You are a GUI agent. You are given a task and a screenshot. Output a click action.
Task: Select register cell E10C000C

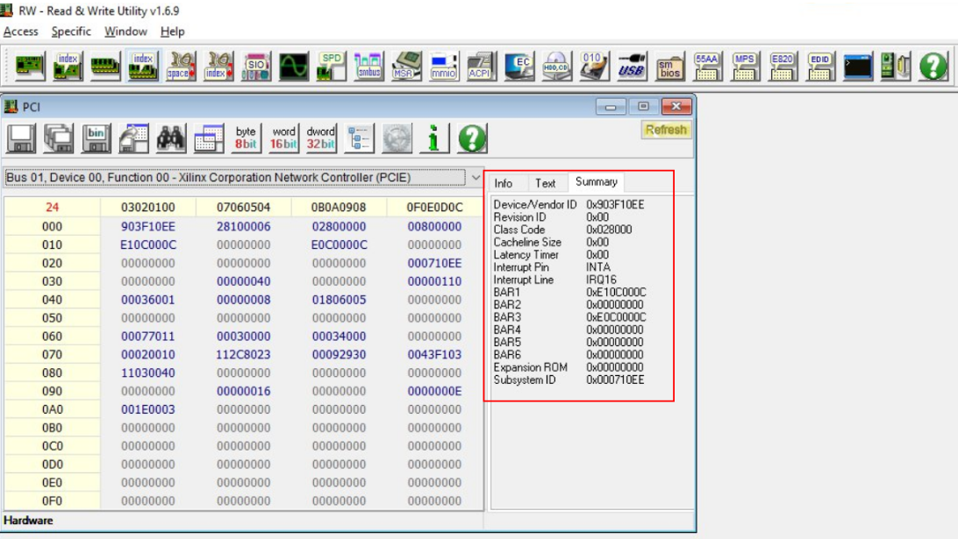pyautogui.click(x=148, y=245)
